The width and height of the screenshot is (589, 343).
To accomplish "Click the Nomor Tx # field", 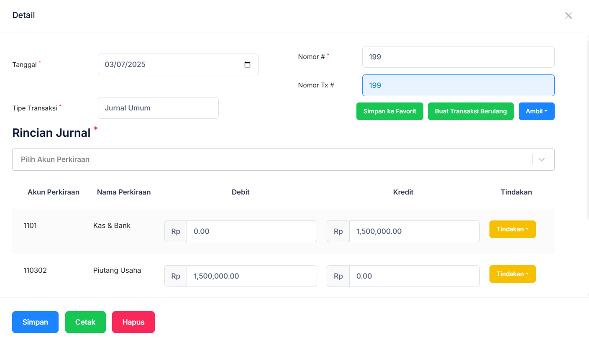I will point(458,85).
